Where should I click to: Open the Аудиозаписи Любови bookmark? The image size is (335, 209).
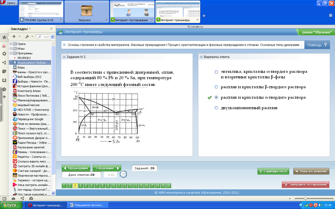click(30, 63)
